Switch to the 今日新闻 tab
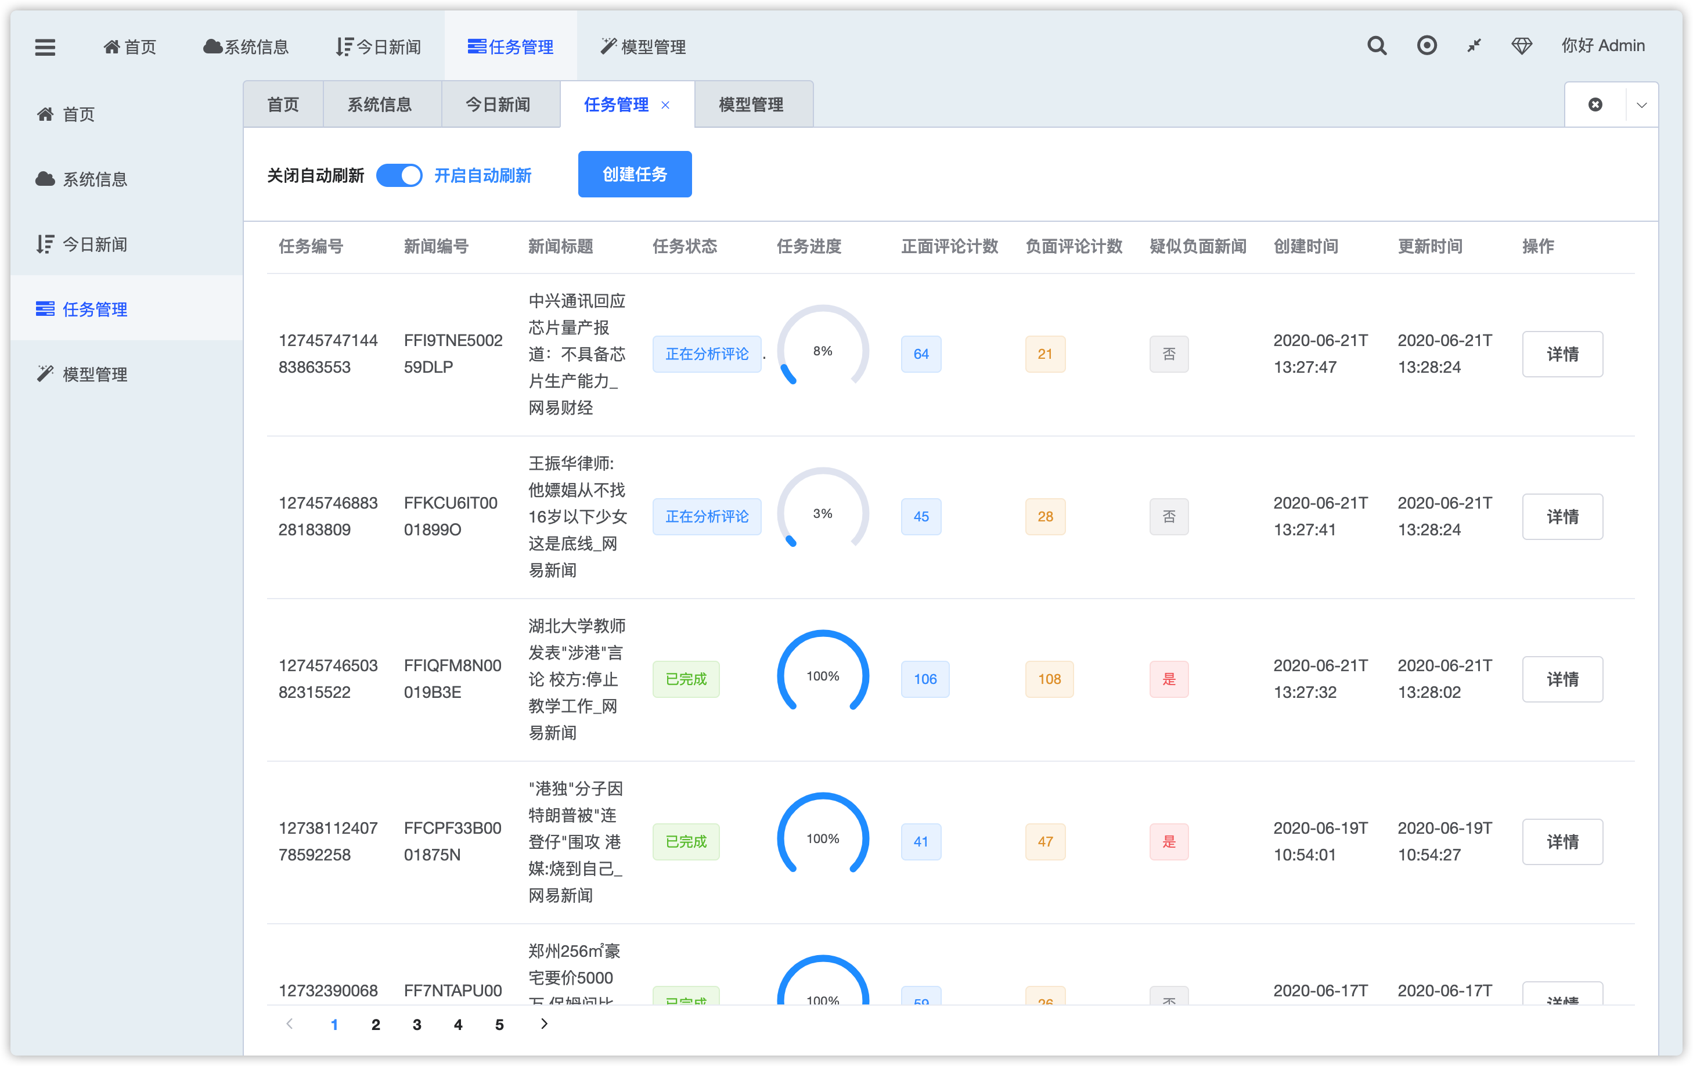Screen dimensions: 1693x1066 tap(498, 105)
